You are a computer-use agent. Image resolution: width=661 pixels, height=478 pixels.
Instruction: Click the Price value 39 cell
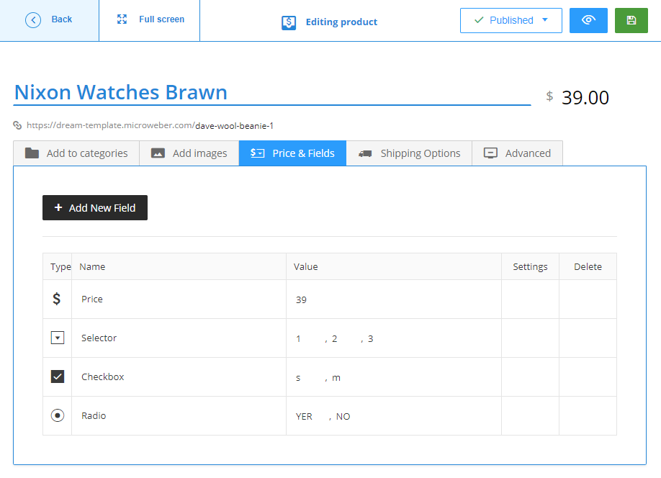[301, 299]
